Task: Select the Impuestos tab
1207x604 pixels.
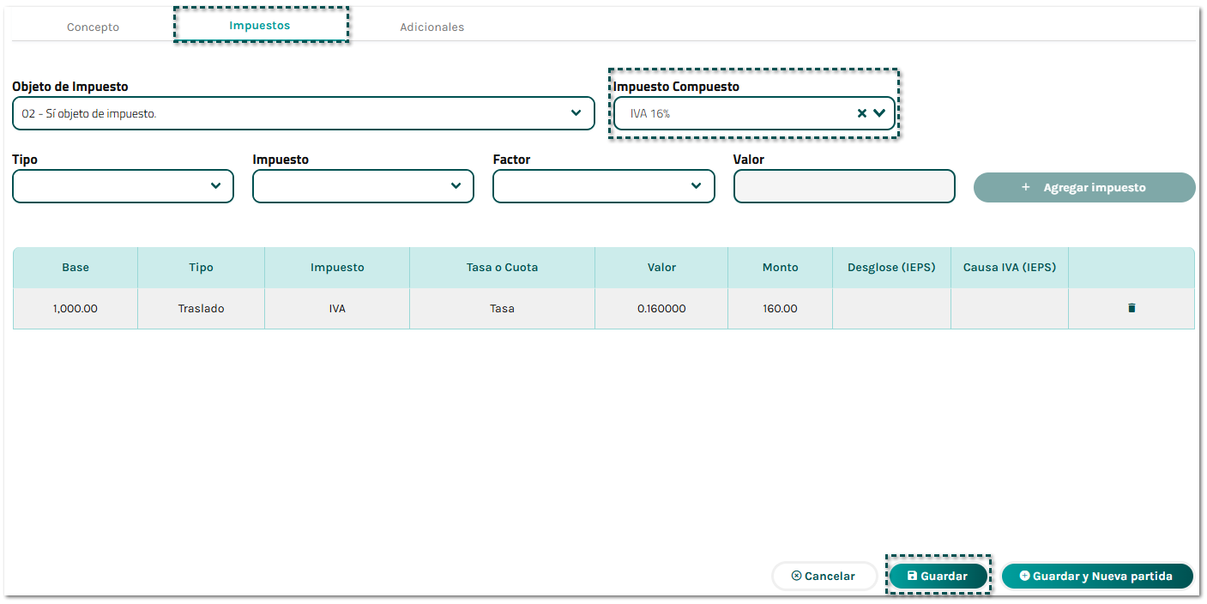Action: 260,25
